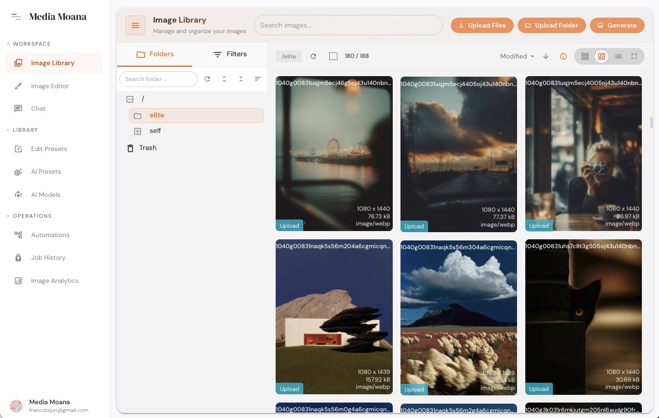Image resolution: width=659 pixels, height=418 pixels.
Task: Toggle the folder panel menu button
Action: click(135, 25)
